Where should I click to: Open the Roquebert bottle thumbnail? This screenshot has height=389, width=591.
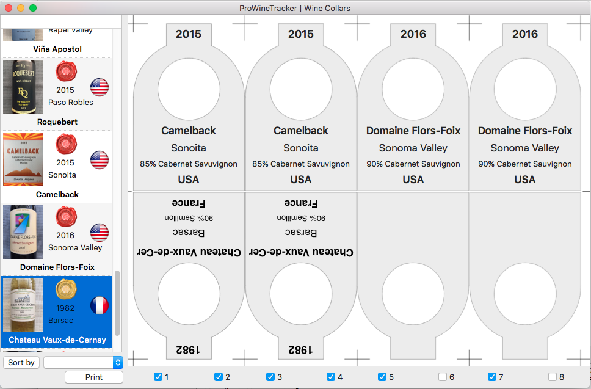coord(23,87)
